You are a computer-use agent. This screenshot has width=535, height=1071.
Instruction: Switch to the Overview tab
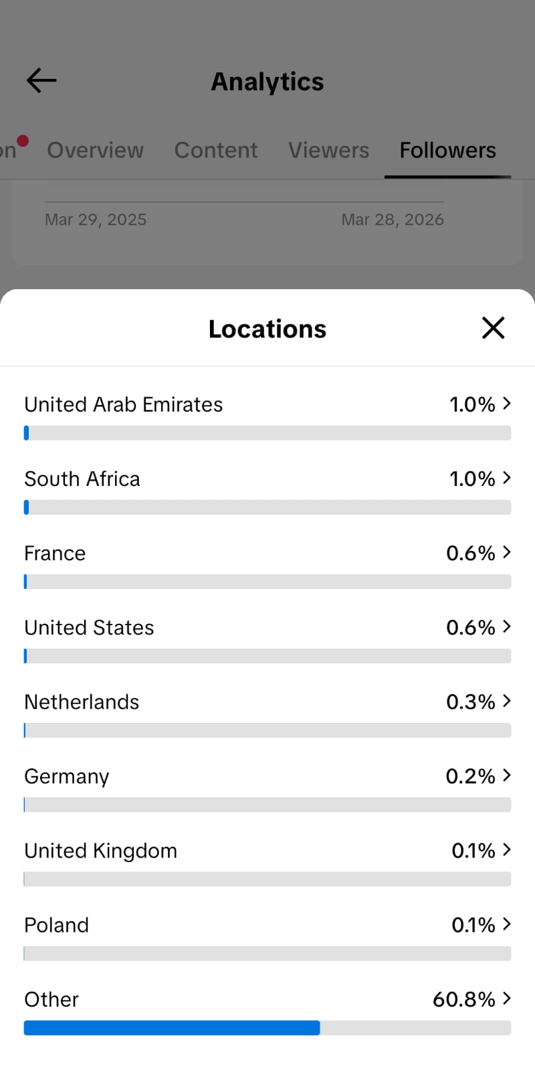(95, 150)
